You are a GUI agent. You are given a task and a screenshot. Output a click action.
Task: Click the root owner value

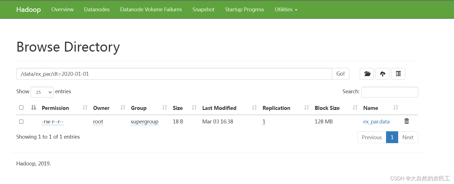pyautogui.click(x=98, y=121)
